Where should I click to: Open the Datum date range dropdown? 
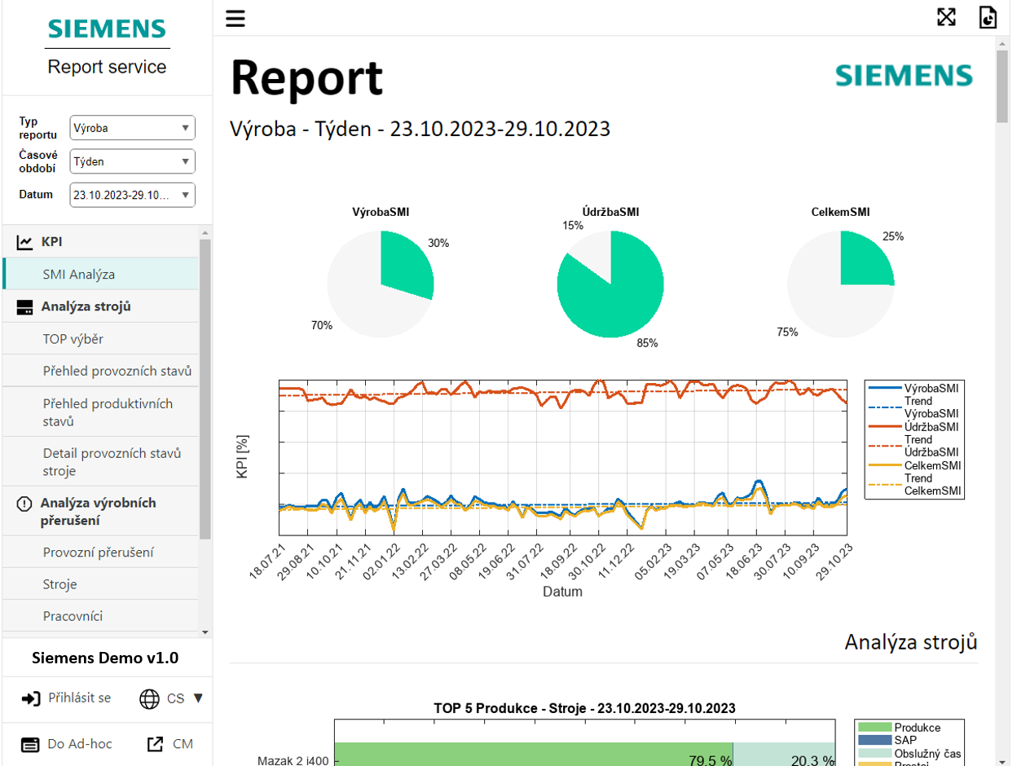tap(132, 195)
